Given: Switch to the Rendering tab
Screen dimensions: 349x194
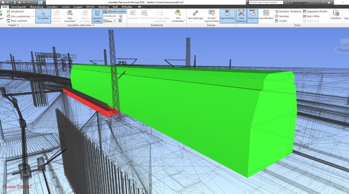Looking at the screenshot, I should click(x=103, y=7).
